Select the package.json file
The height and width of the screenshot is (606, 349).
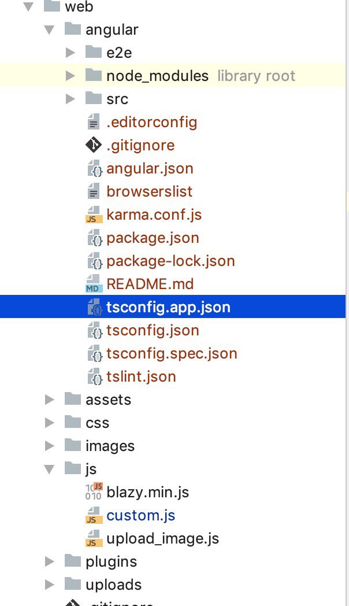click(x=153, y=238)
